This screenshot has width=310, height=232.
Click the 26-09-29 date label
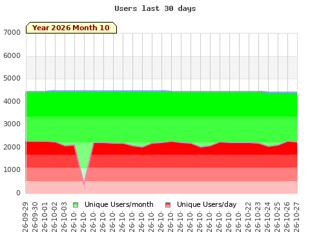tap(25, 217)
